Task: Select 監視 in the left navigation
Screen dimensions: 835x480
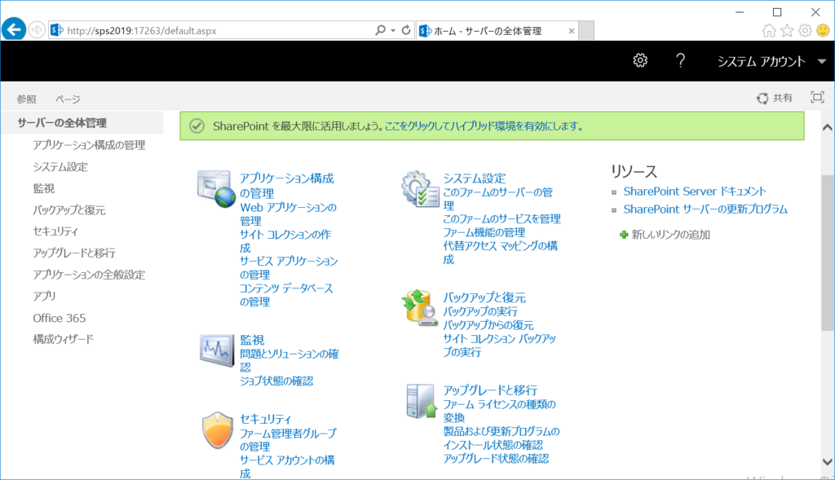Action: click(44, 188)
